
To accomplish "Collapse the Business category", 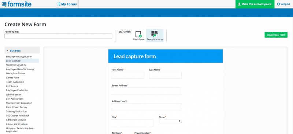I will point(22,51).
